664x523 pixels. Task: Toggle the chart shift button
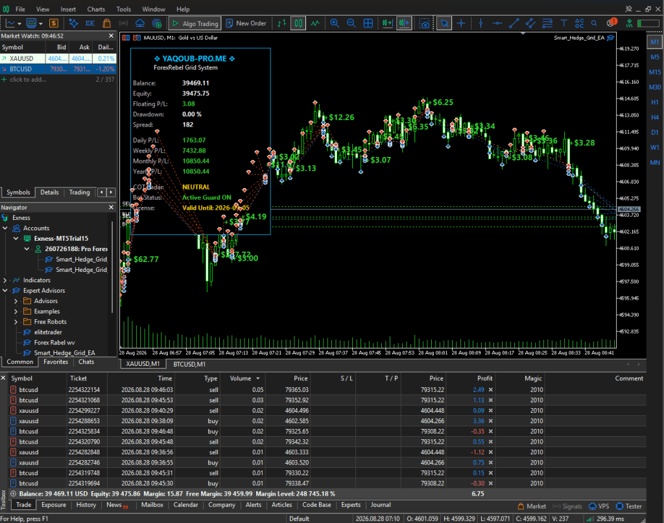point(405,23)
